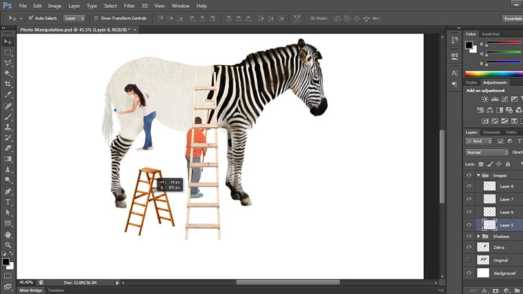Open the Timeline panel tab
This screenshot has height=294, width=523.
point(56,290)
